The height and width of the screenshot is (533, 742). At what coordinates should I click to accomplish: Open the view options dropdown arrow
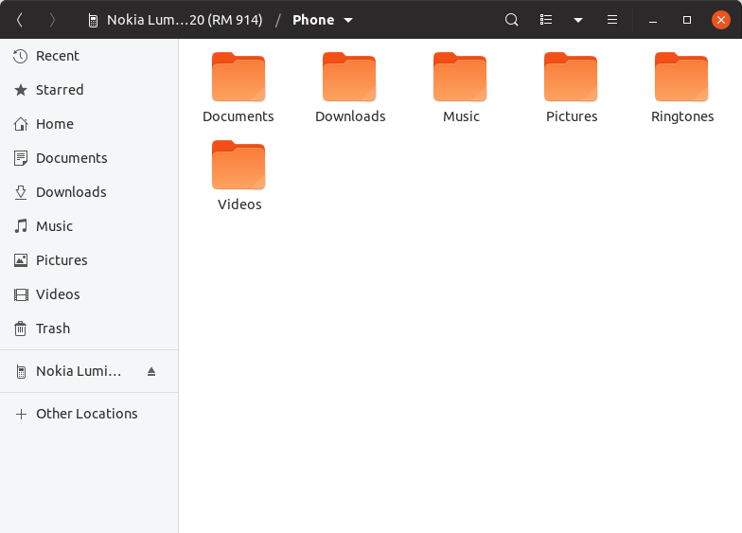point(578,20)
